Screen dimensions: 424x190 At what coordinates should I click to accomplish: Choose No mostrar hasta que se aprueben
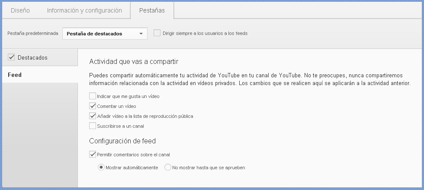point(168,168)
